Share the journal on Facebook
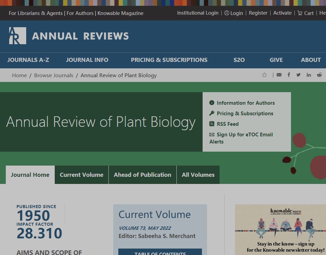326x255 pixels. (289, 75)
